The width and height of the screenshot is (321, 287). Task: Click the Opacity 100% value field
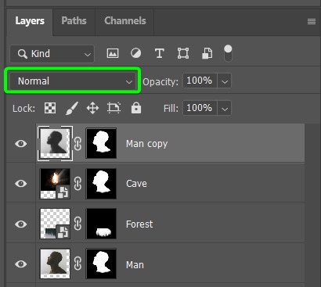pos(200,81)
